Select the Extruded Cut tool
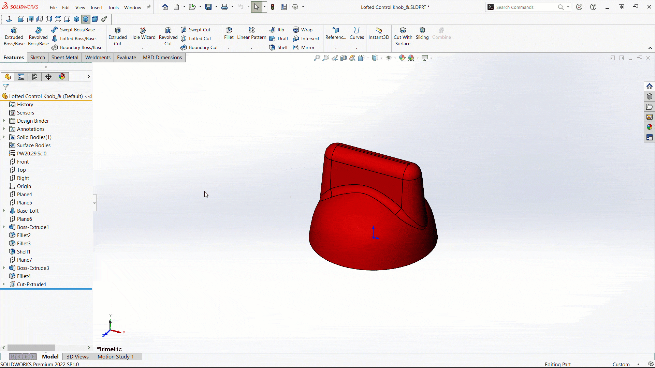The height and width of the screenshot is (368, 655). 118,36
